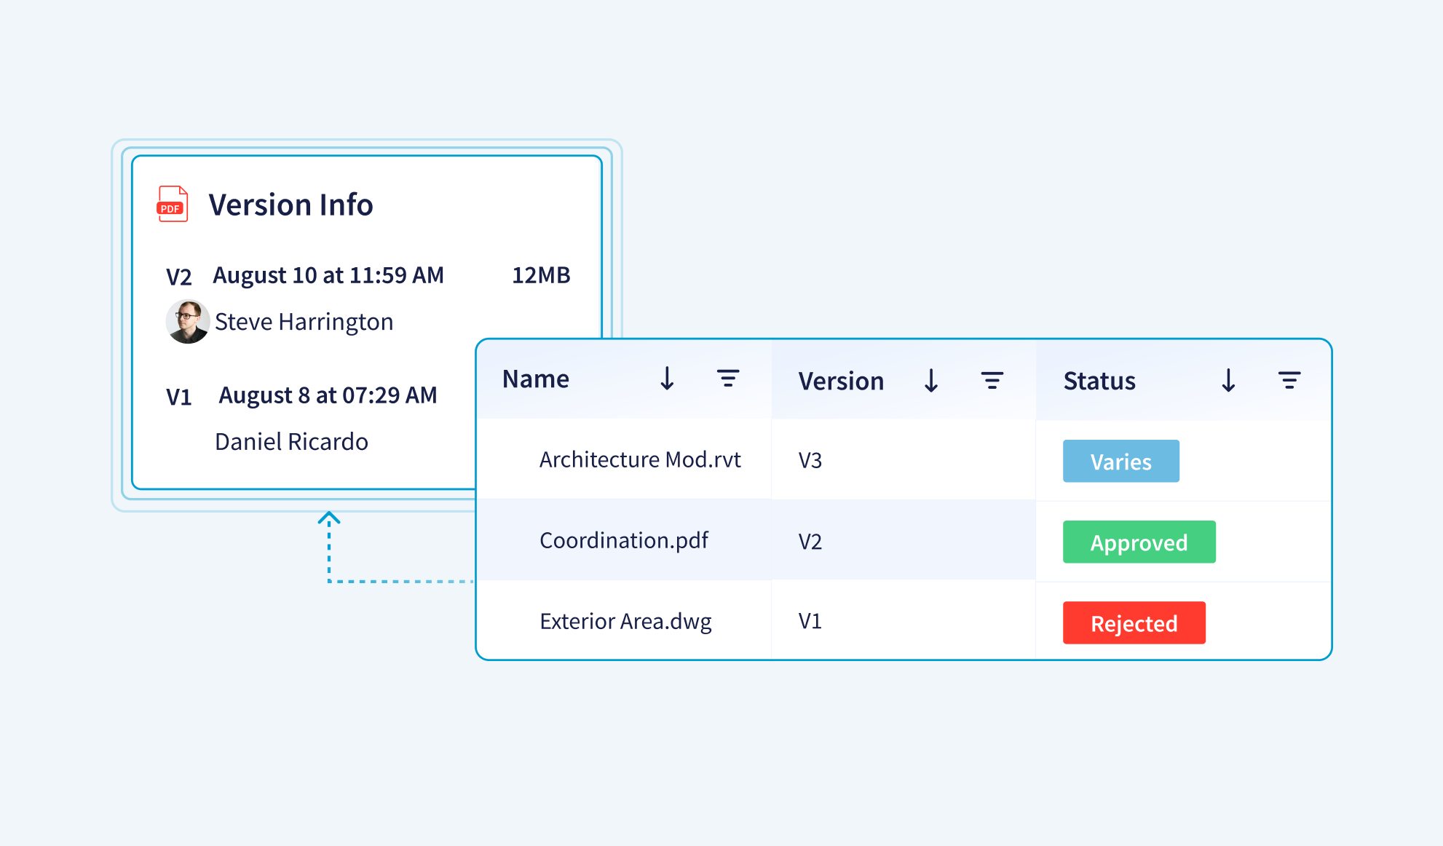The height and width of the screenshot is (846, 1443).
Task: Click the Varies status badge
Action: pos(1121,461)
